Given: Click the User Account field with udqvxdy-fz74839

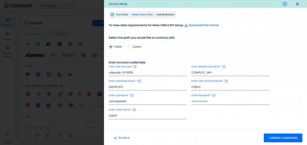Looking at the screenshot, I should (x=148, y=73).
